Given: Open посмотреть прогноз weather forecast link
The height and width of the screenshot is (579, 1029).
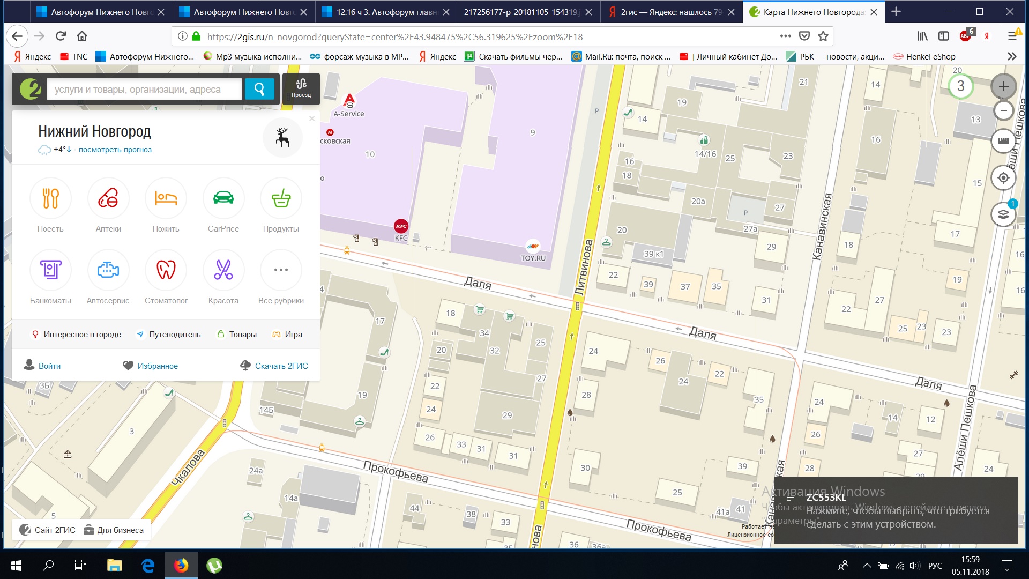Looking at the screenshot, I should 115,150.
